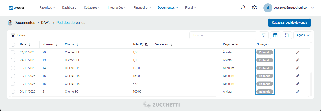The image size is (321, 111).
Task: Click the filter funnel button beside search
Action: point(264,35)
